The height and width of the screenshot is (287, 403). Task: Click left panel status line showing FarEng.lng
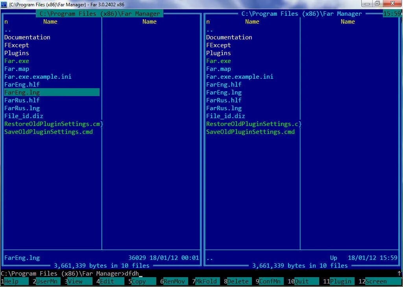102,258
